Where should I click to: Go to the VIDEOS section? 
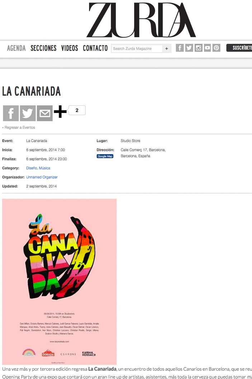(70, 48)
